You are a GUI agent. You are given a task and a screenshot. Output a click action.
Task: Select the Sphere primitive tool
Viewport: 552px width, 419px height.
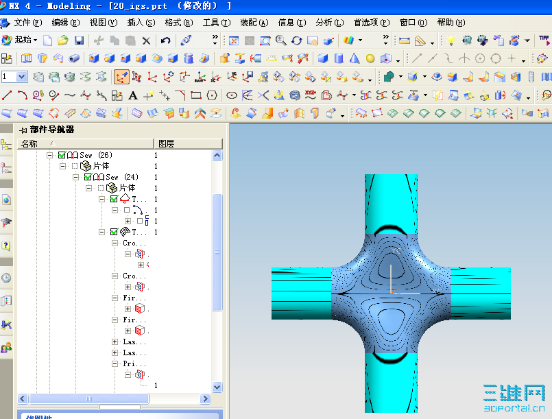(370, 58)
